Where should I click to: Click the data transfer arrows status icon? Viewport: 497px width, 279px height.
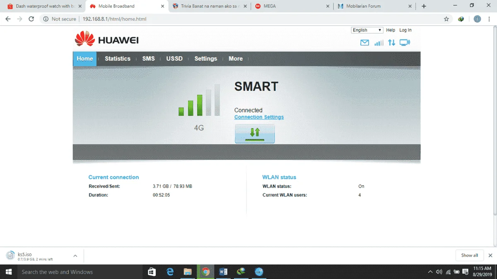pyautogui.click(x=391, y=43)
